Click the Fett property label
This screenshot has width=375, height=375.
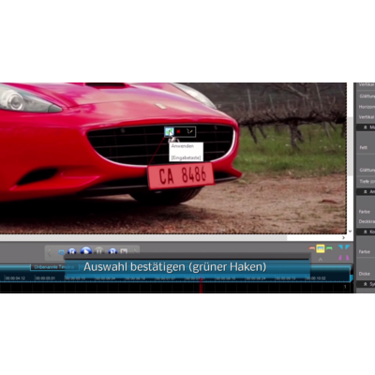363,147
